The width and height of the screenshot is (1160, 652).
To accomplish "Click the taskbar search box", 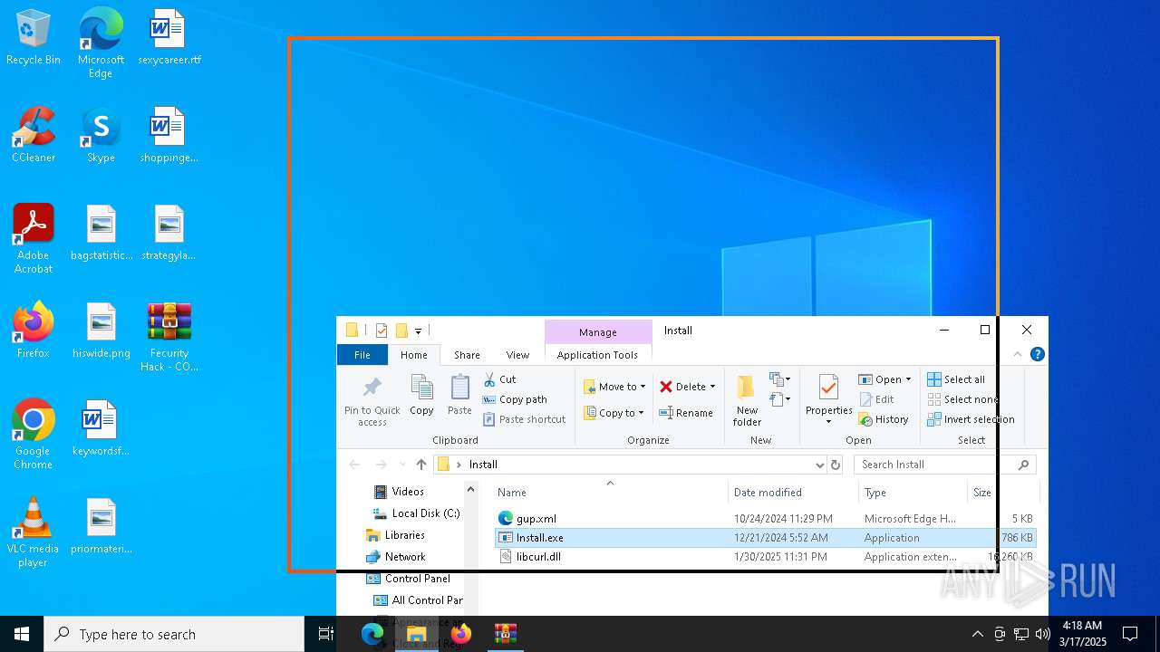I will 174,634.
